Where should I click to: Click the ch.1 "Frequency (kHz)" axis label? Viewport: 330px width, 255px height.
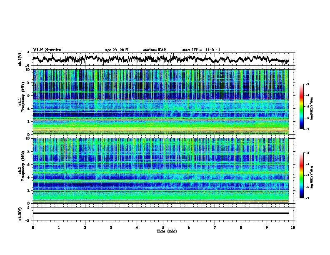23,97
